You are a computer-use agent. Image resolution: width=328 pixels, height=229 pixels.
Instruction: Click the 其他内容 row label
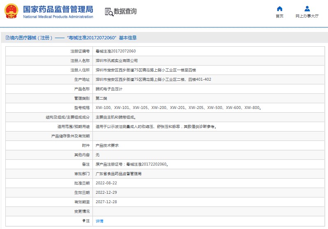tap(82, 155)
